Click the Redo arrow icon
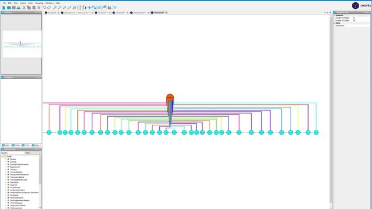372x209 pixels. (49, 8)
